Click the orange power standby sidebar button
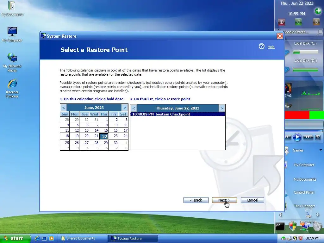Viewport: 324px width, 243px height. [x=316, y=22]
